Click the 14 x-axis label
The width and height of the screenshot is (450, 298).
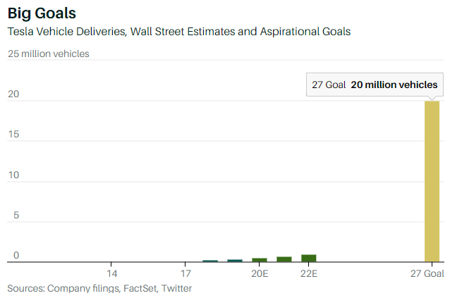[x=111, y=273]
